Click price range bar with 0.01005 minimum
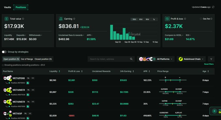Screen dimensions: 221x120 tap(173, 92)
